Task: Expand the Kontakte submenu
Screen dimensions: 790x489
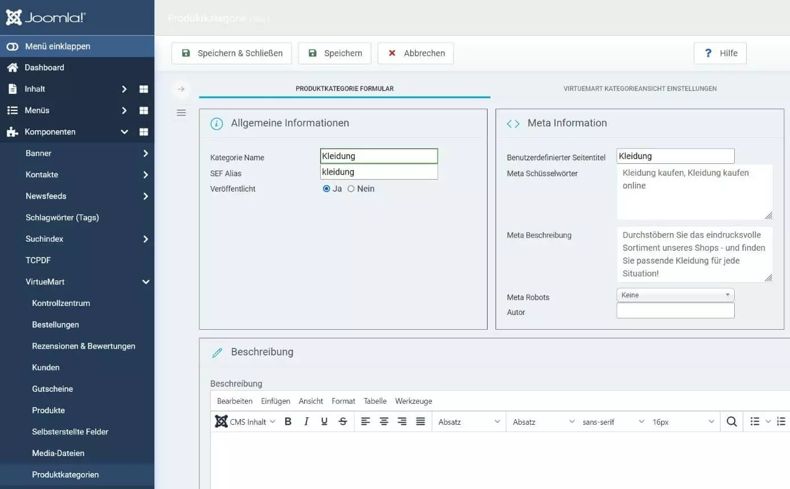Action: [146, 175]
